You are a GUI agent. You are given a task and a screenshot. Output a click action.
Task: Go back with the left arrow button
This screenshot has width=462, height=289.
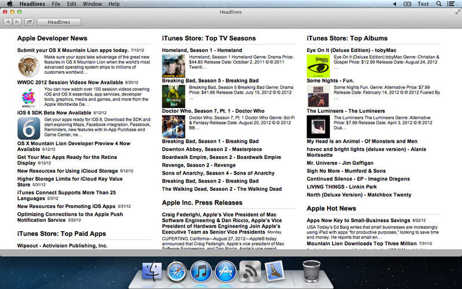click(8, 22)
